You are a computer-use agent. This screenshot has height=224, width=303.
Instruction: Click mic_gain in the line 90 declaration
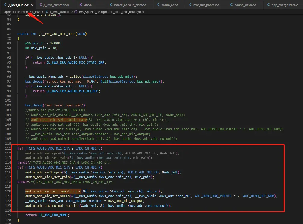coord(39,48)
